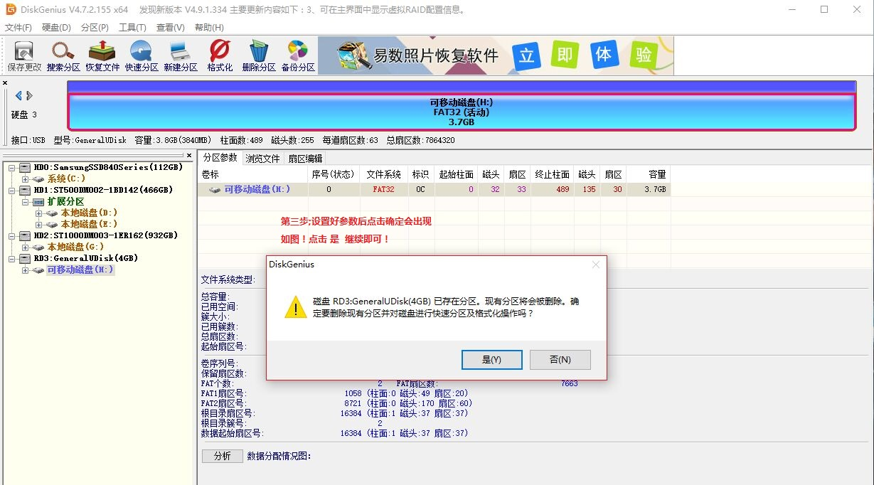Select RD3:GeneralUDisk(4GB) in tree
Screen dimensions: 874x485
[x=86, y=259]
